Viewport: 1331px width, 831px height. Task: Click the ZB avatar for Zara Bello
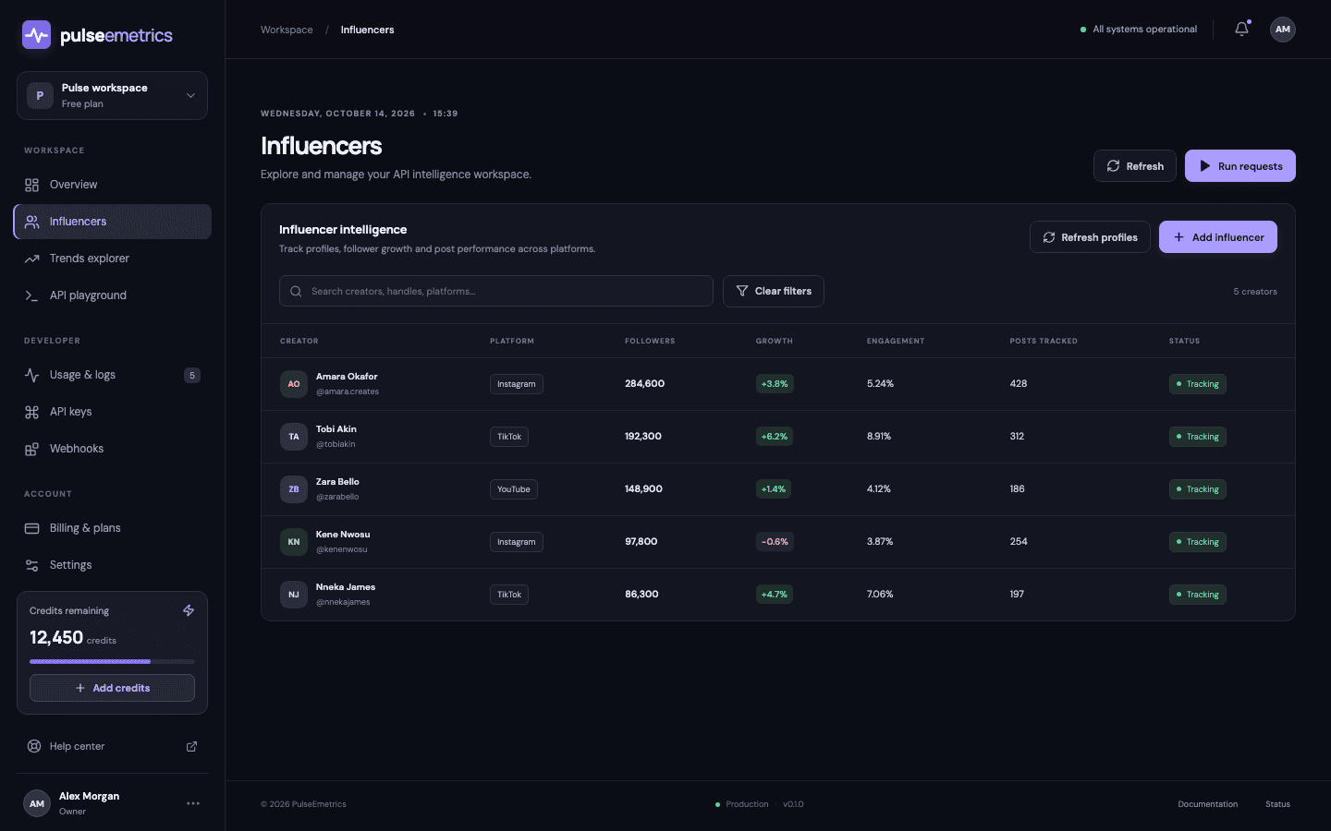coord(294,489)
